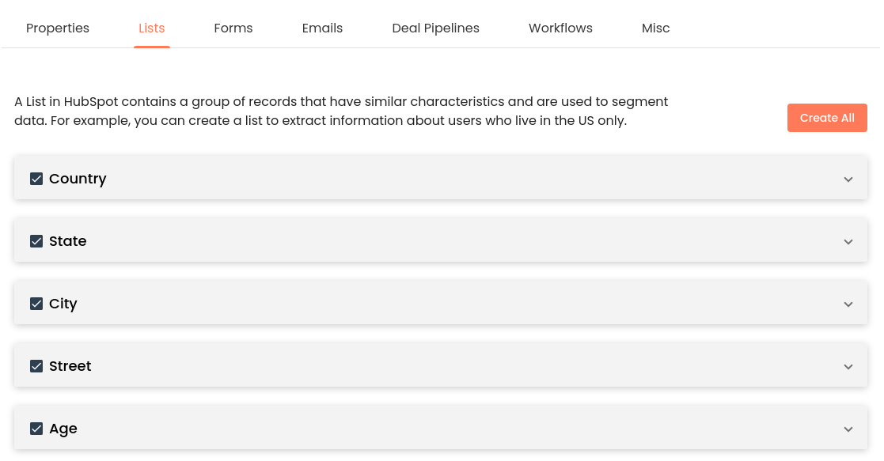Expand the Age list section
Viewport: 884px width, 461px height.
848,428
